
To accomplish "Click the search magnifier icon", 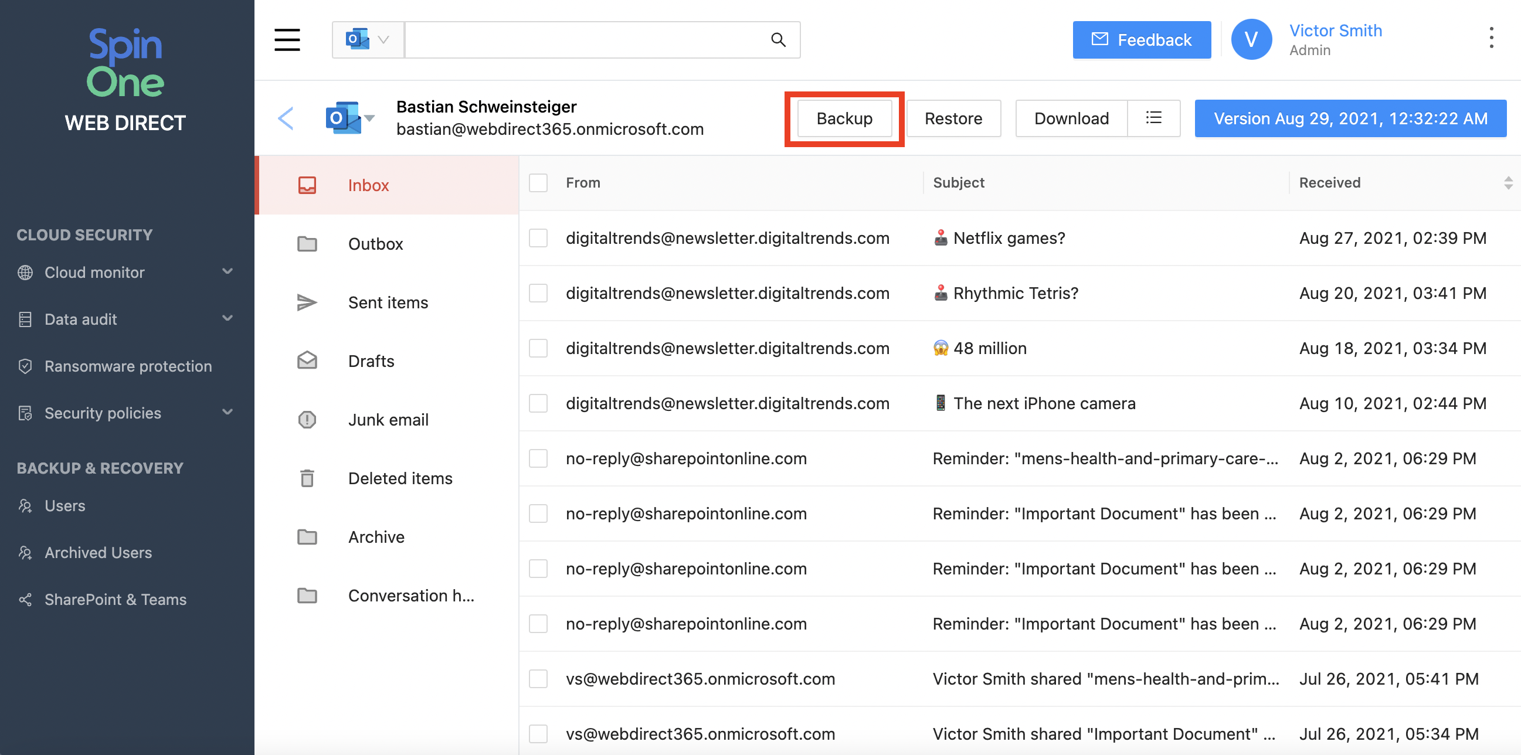I will click(778, 39).
